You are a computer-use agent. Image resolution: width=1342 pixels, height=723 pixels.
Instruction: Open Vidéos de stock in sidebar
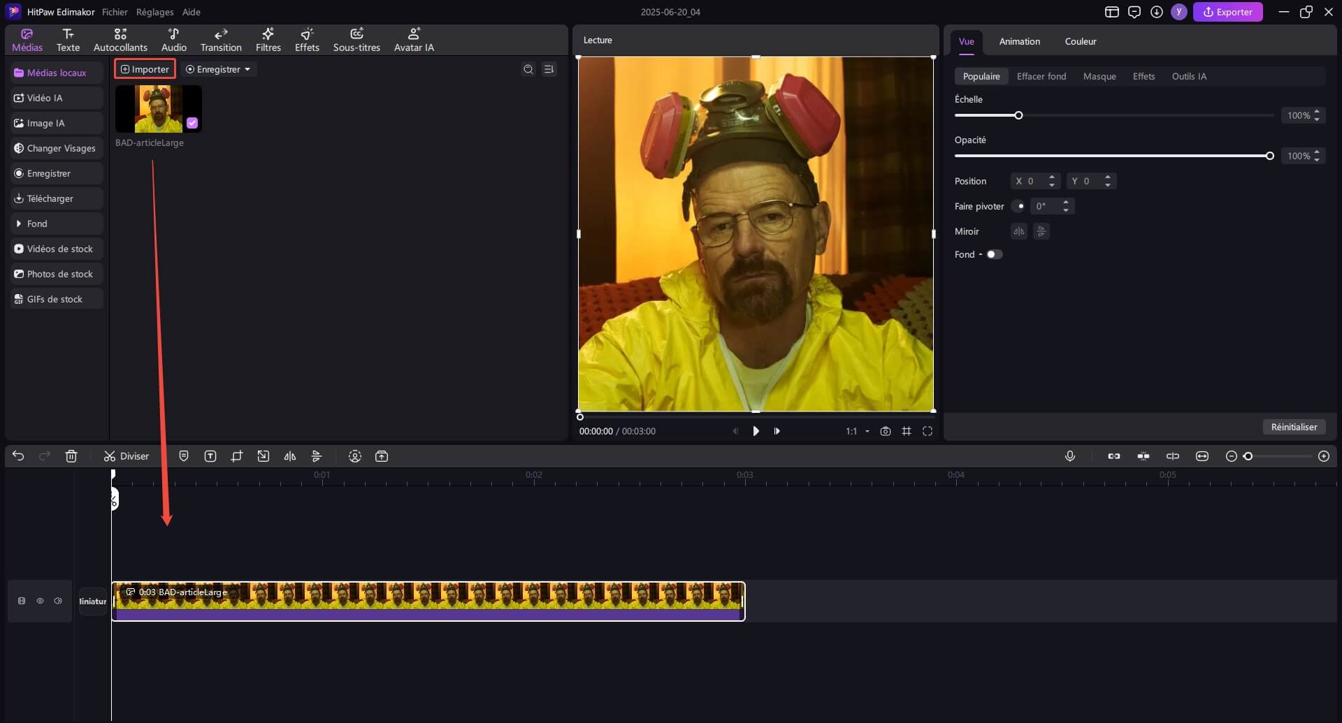tap(57, 249)
